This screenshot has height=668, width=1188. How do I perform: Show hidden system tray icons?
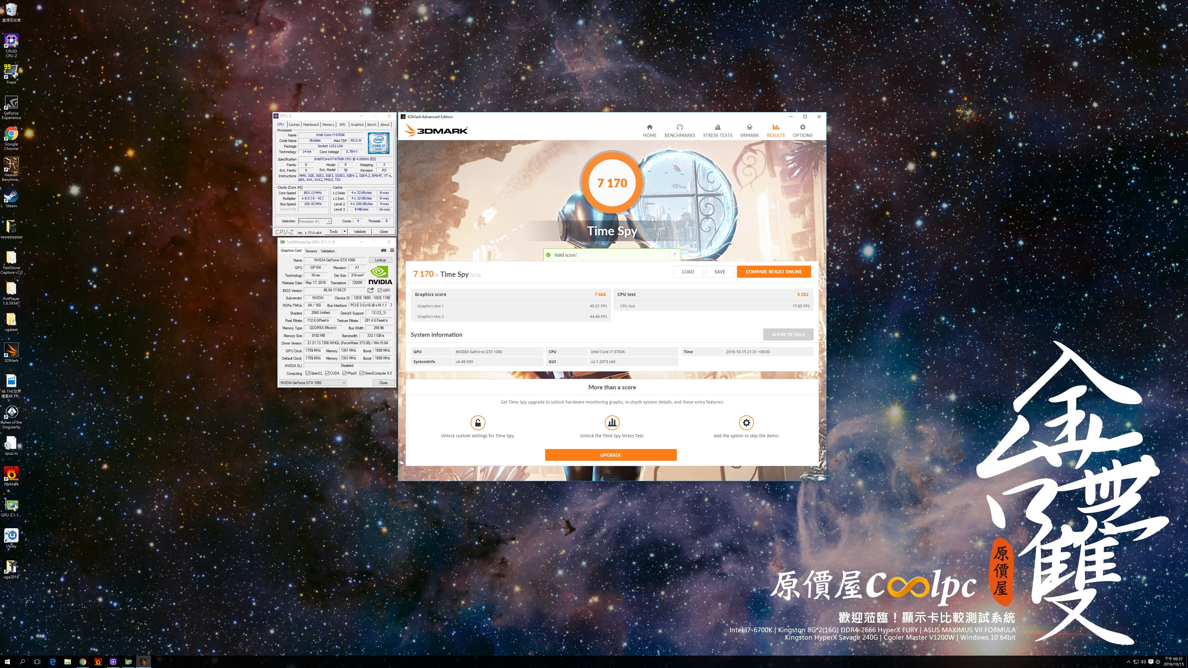point(1128,662)
